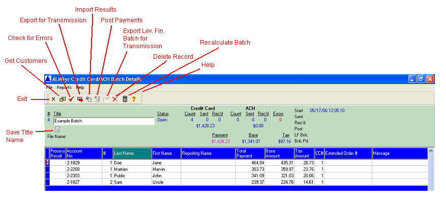Click total payment cell 383.73
Image resolution: width=446 pixels, height=203 pixels.
(x=250, y=169)
